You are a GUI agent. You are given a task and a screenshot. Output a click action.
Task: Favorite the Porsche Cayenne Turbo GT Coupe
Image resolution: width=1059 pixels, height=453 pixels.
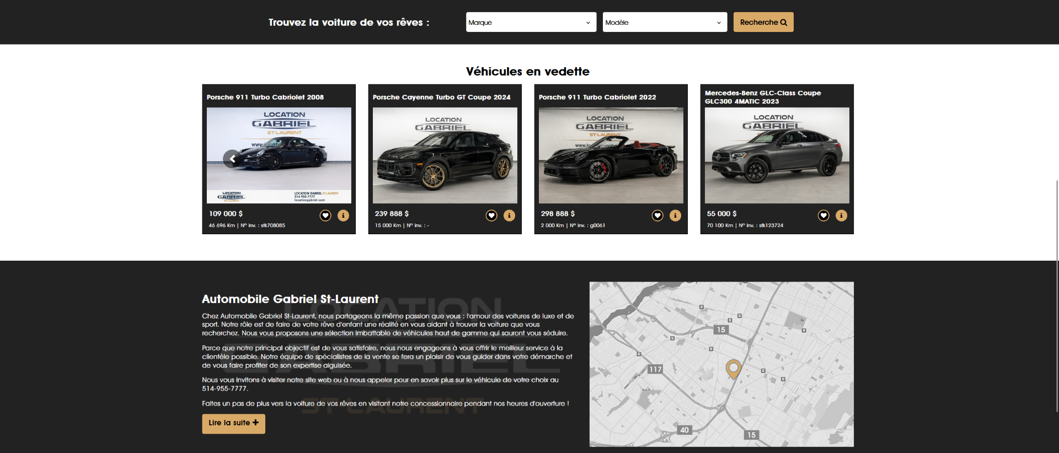[x=491, y=215]
